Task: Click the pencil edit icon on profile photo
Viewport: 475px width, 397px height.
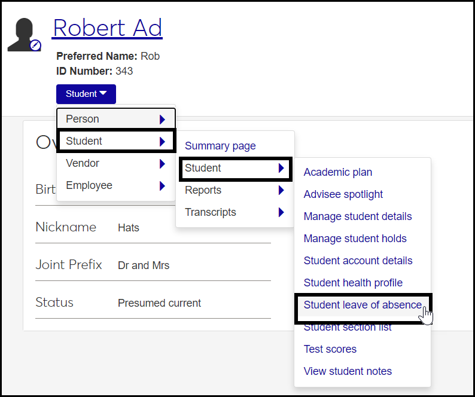Action: (35, 45)
